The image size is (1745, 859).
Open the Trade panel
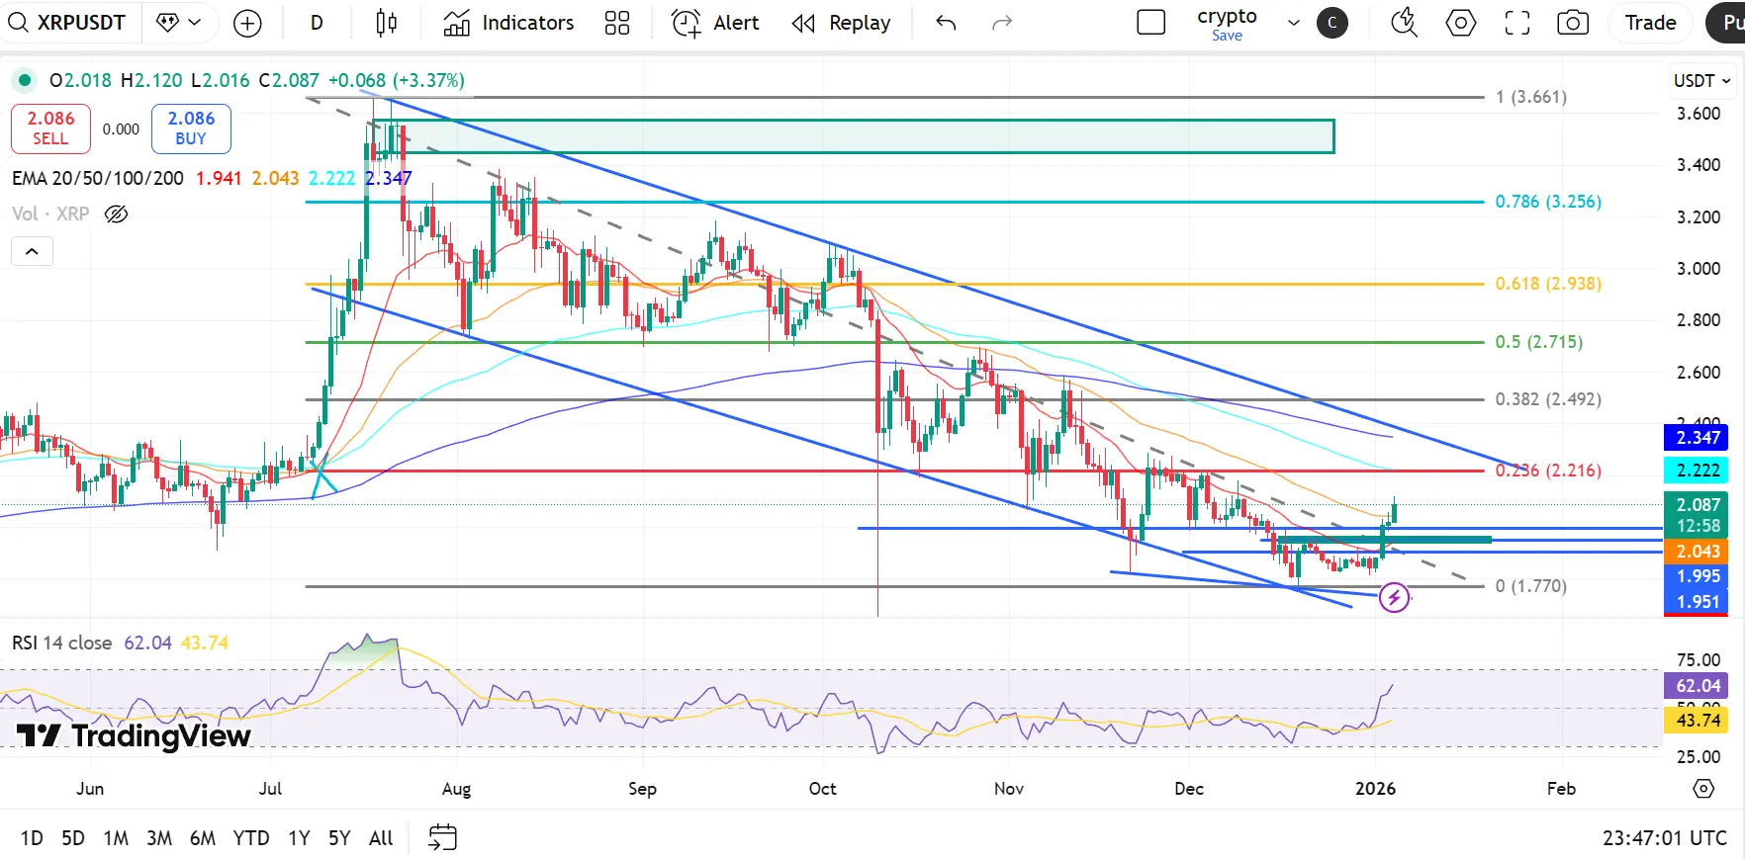coord(1650,23)
